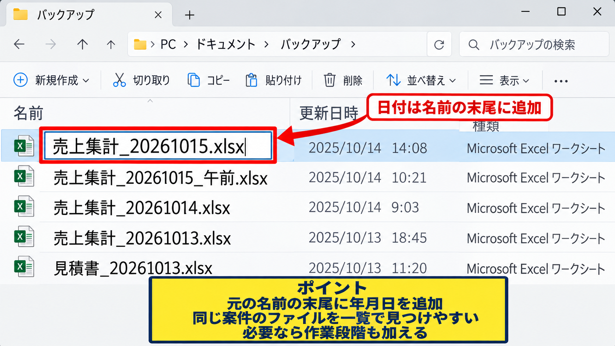
Task: Delete the file with 削除
Action: click(x=343, y=80)
